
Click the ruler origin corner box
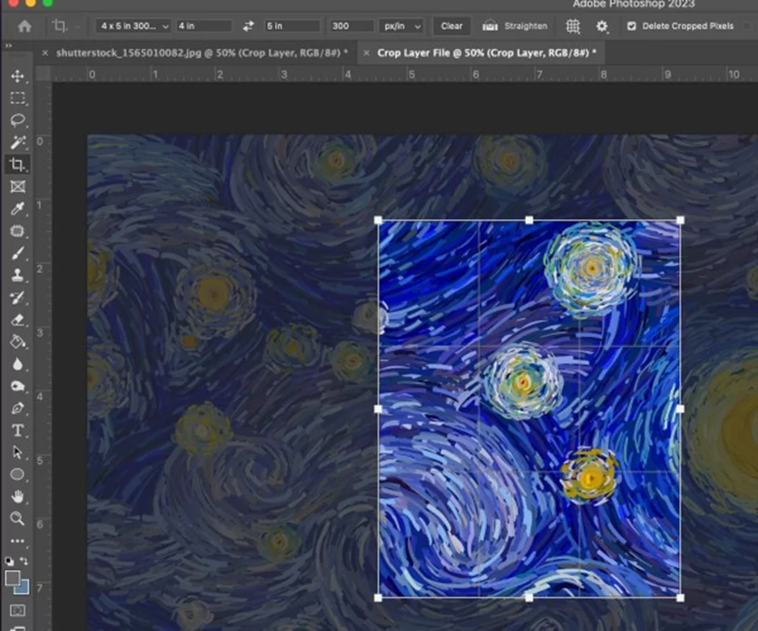(x=44, y=74)
